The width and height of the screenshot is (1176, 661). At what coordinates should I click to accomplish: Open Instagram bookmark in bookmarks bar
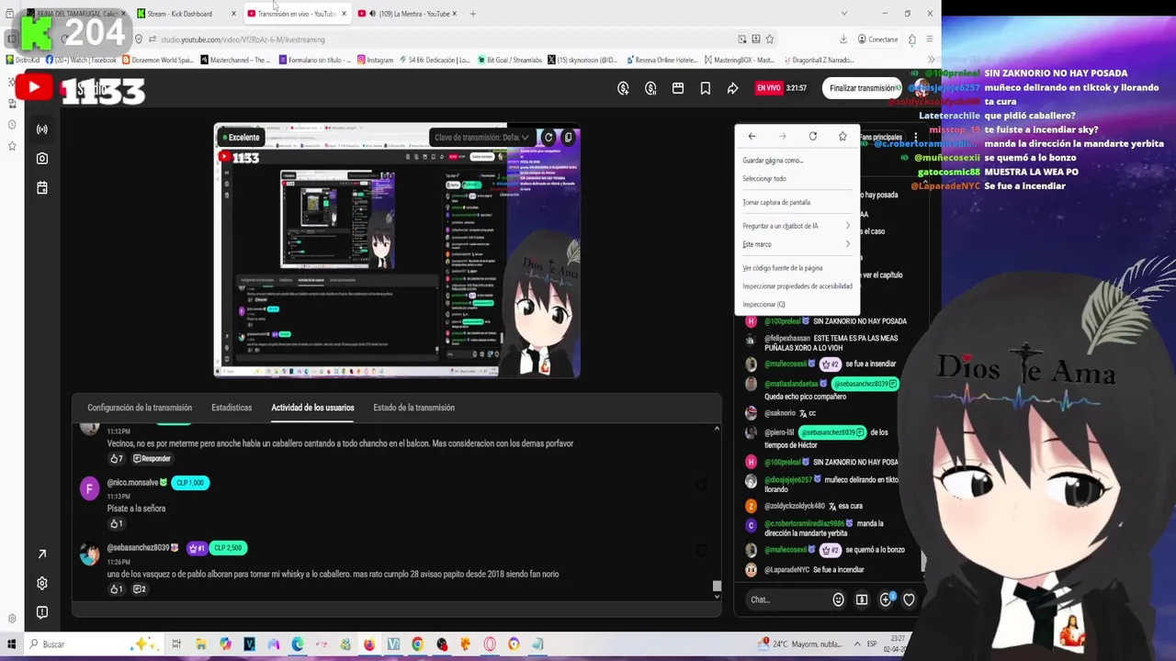[x=374, y=61]
